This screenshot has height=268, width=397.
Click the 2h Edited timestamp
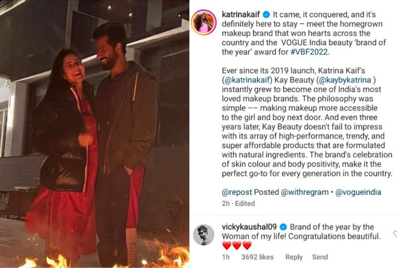[238, 203]
